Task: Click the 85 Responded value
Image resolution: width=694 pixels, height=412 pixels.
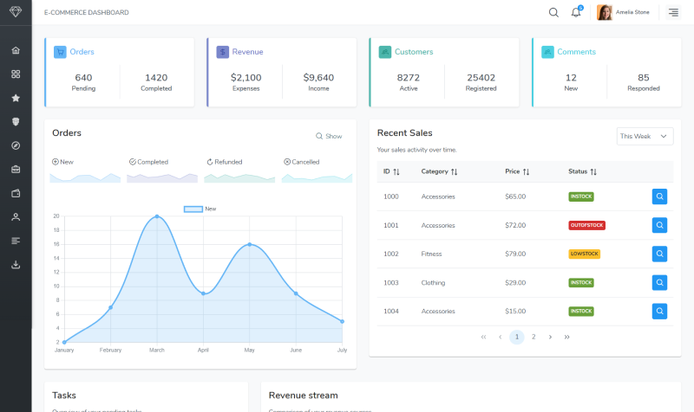Action: coord(644,78)
